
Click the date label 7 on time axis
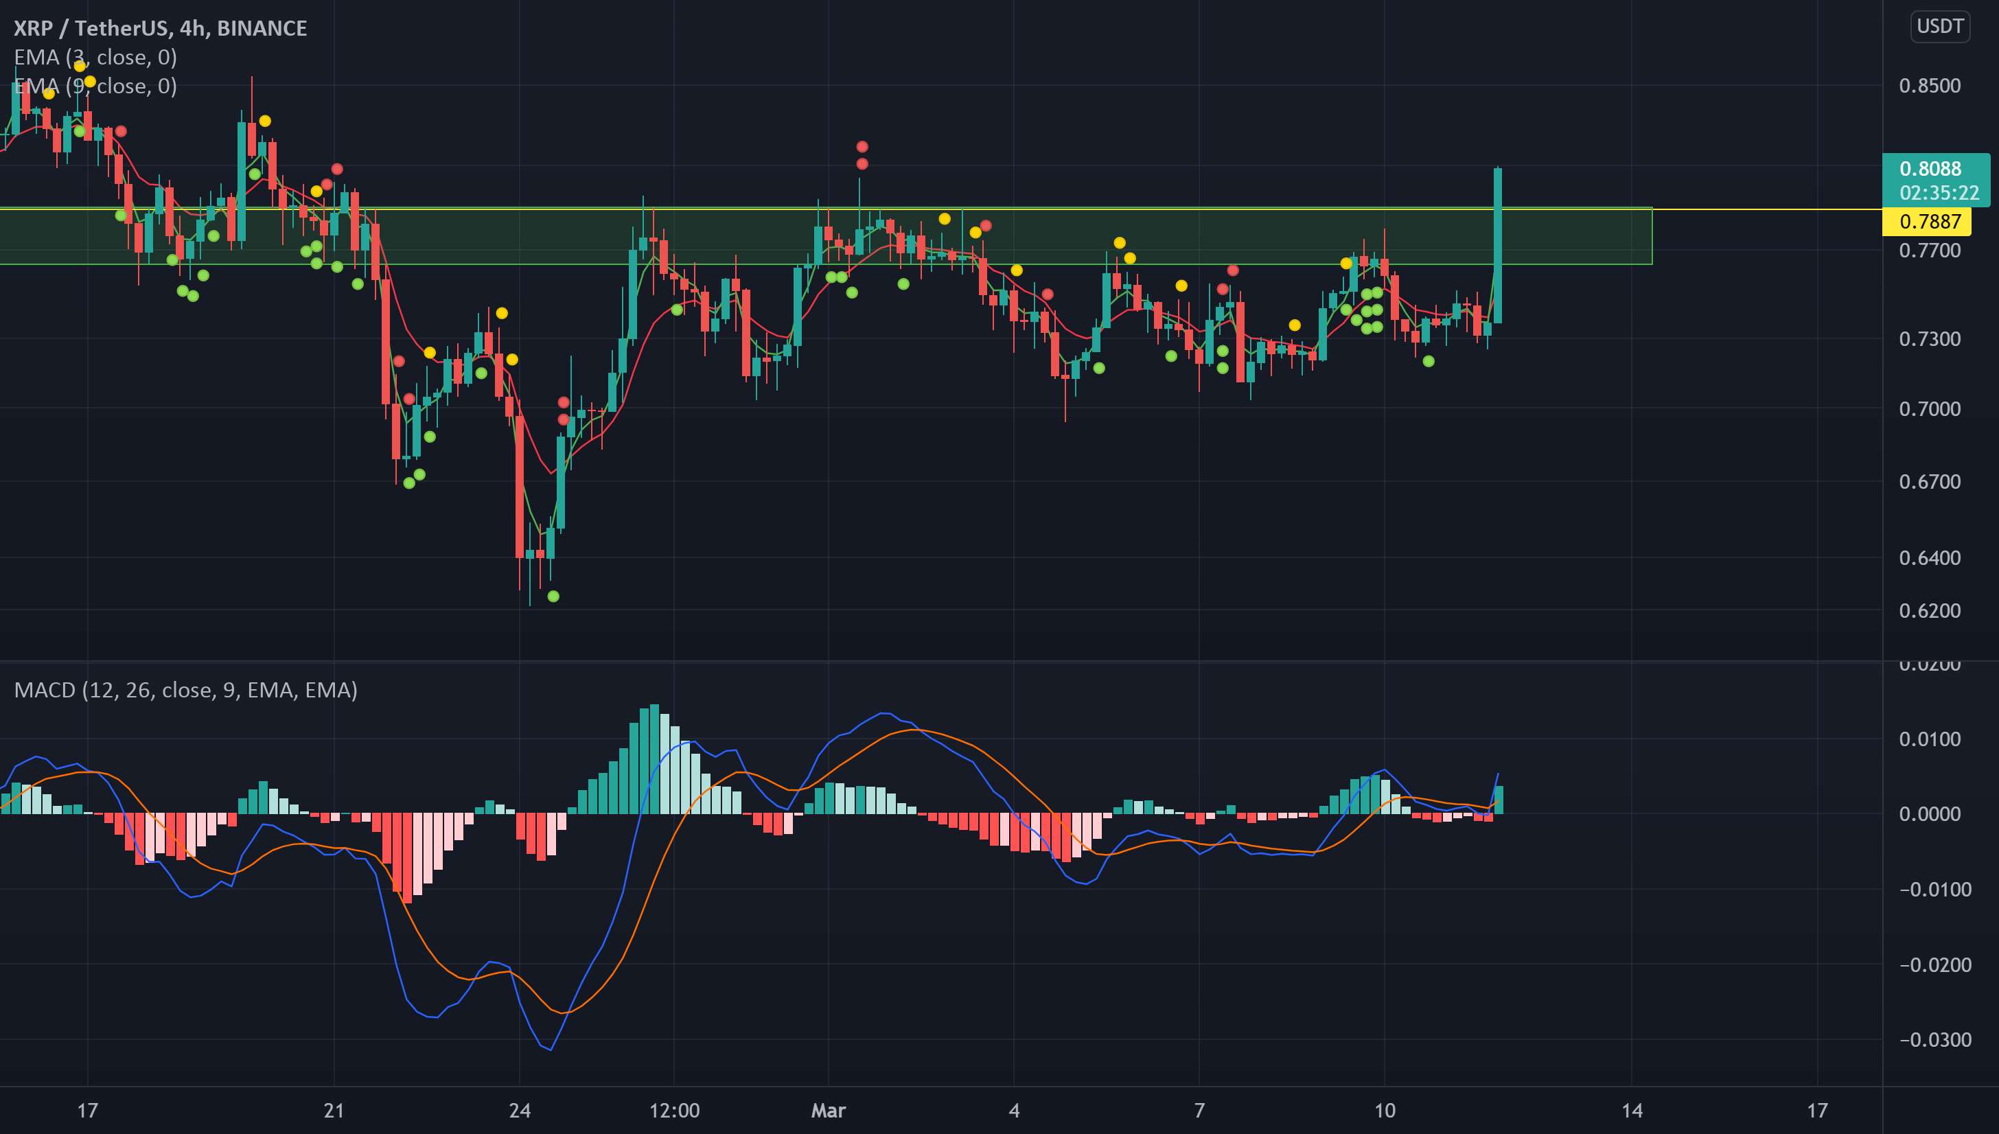pyautogui.click(x=1199, y=1110)
